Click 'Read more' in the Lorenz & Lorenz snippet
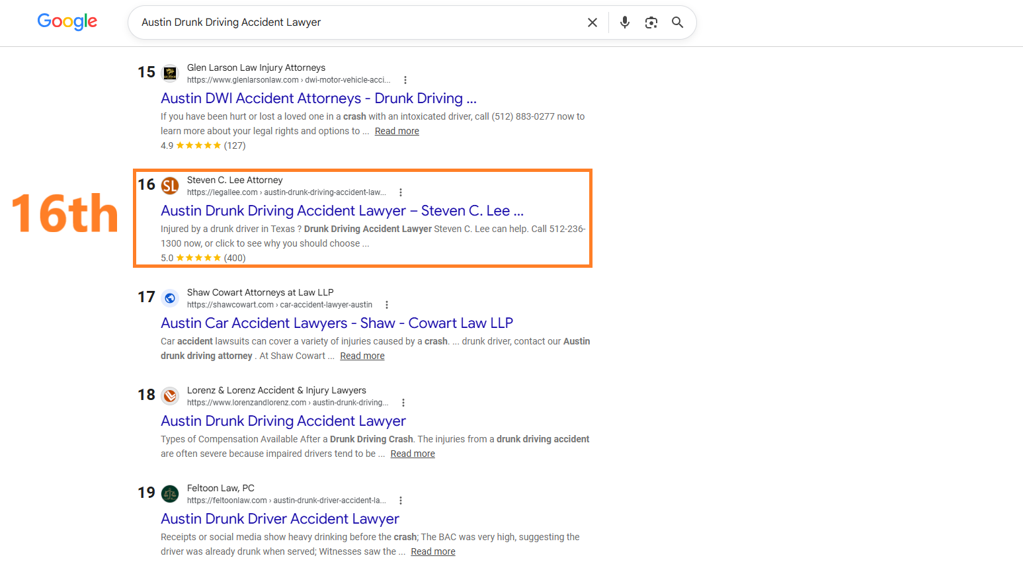1023x562 pixels. click(x=413, y=454)
